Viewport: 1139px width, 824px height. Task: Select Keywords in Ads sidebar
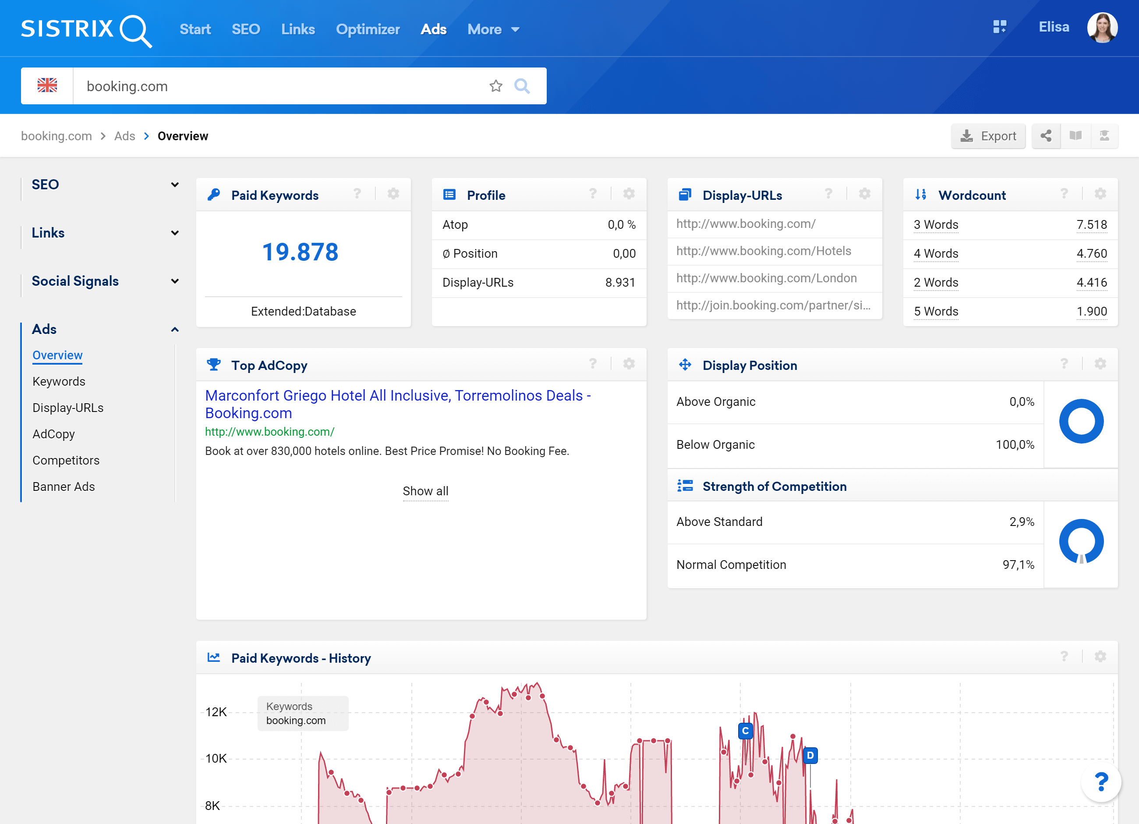(x=59, y=381)
